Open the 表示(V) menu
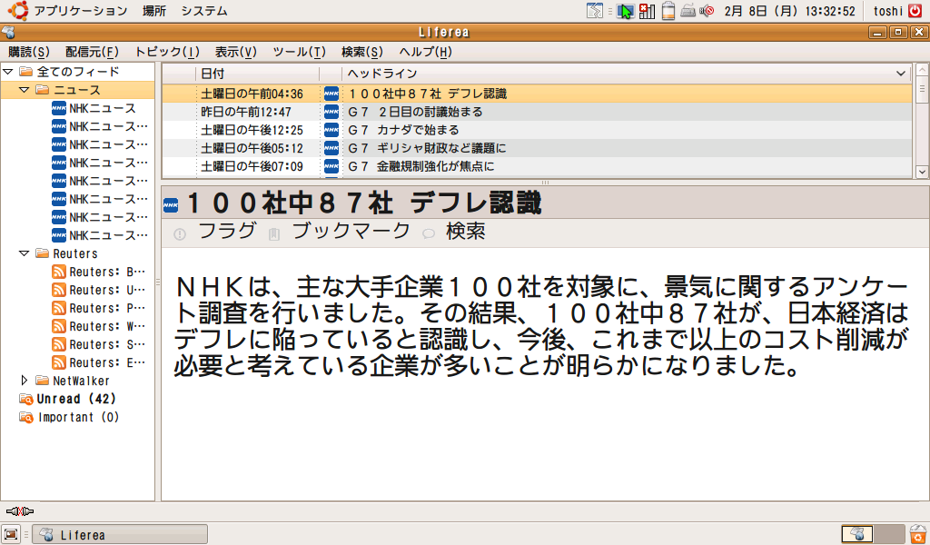 tap(235, 52)
